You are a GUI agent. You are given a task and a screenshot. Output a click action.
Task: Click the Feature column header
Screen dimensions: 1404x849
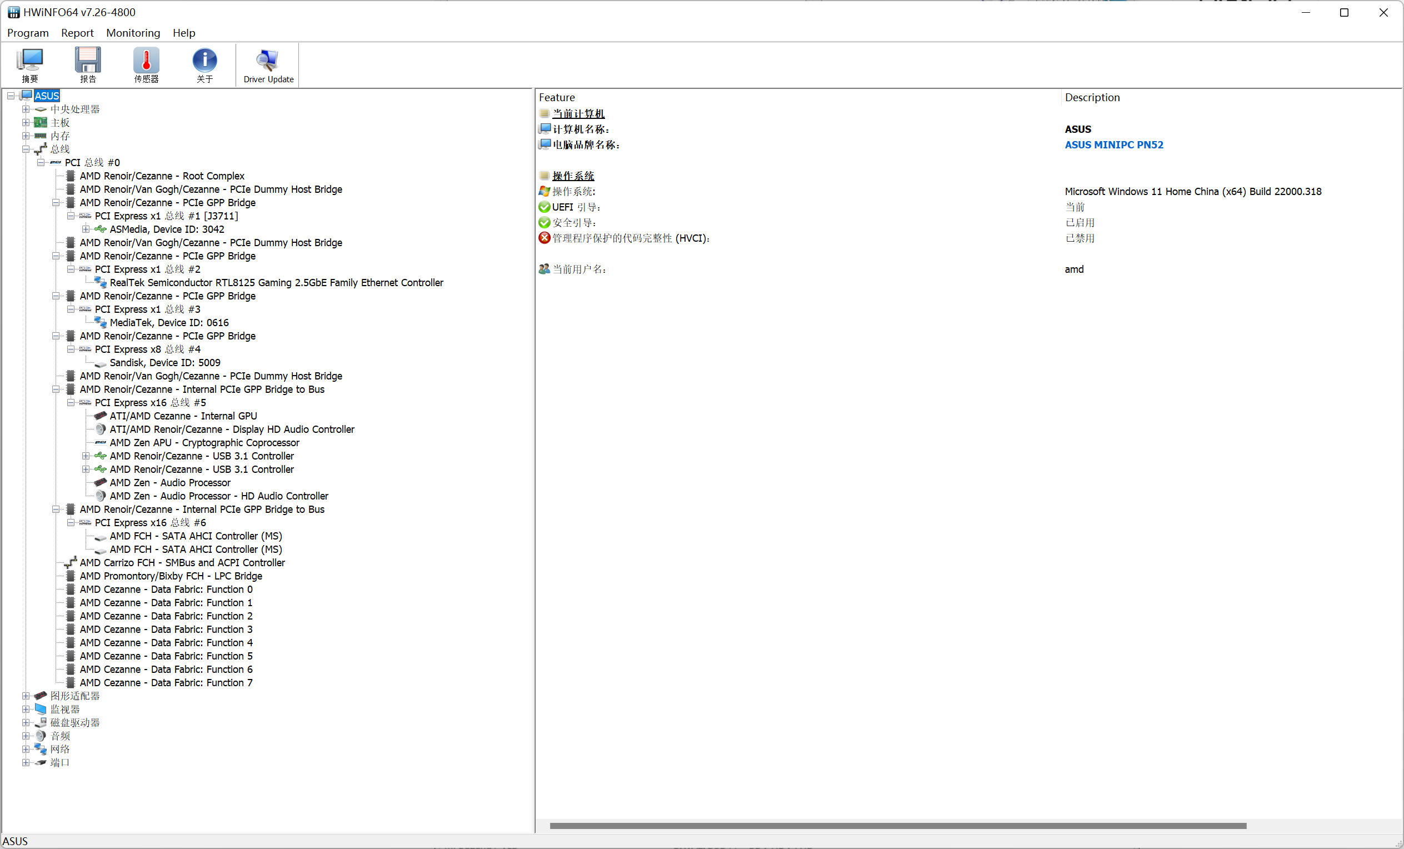click(798, 97)
